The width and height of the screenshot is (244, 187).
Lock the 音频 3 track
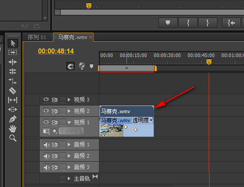pos(63,168)
